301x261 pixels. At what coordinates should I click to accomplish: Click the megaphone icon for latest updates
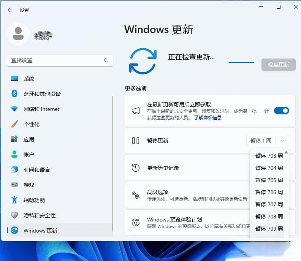136,111
